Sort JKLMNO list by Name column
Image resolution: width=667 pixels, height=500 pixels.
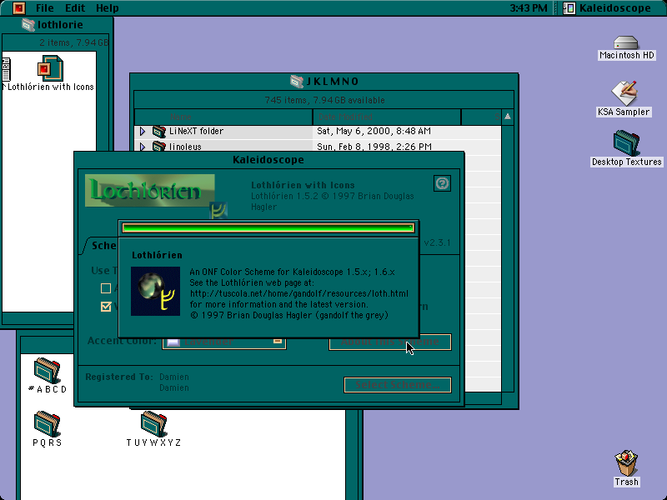coord(223,117)
